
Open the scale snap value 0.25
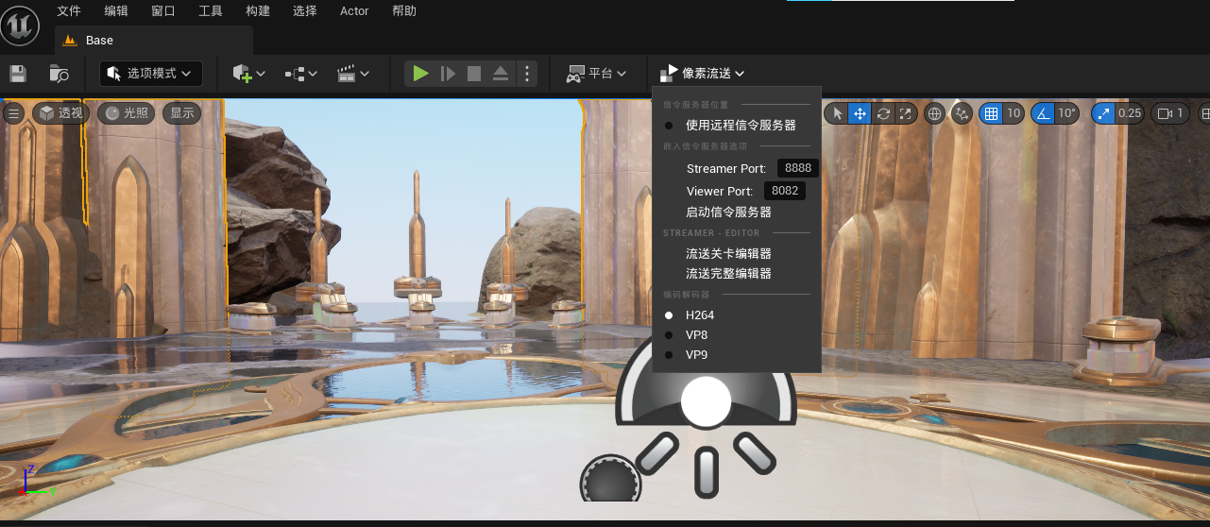1130,113
